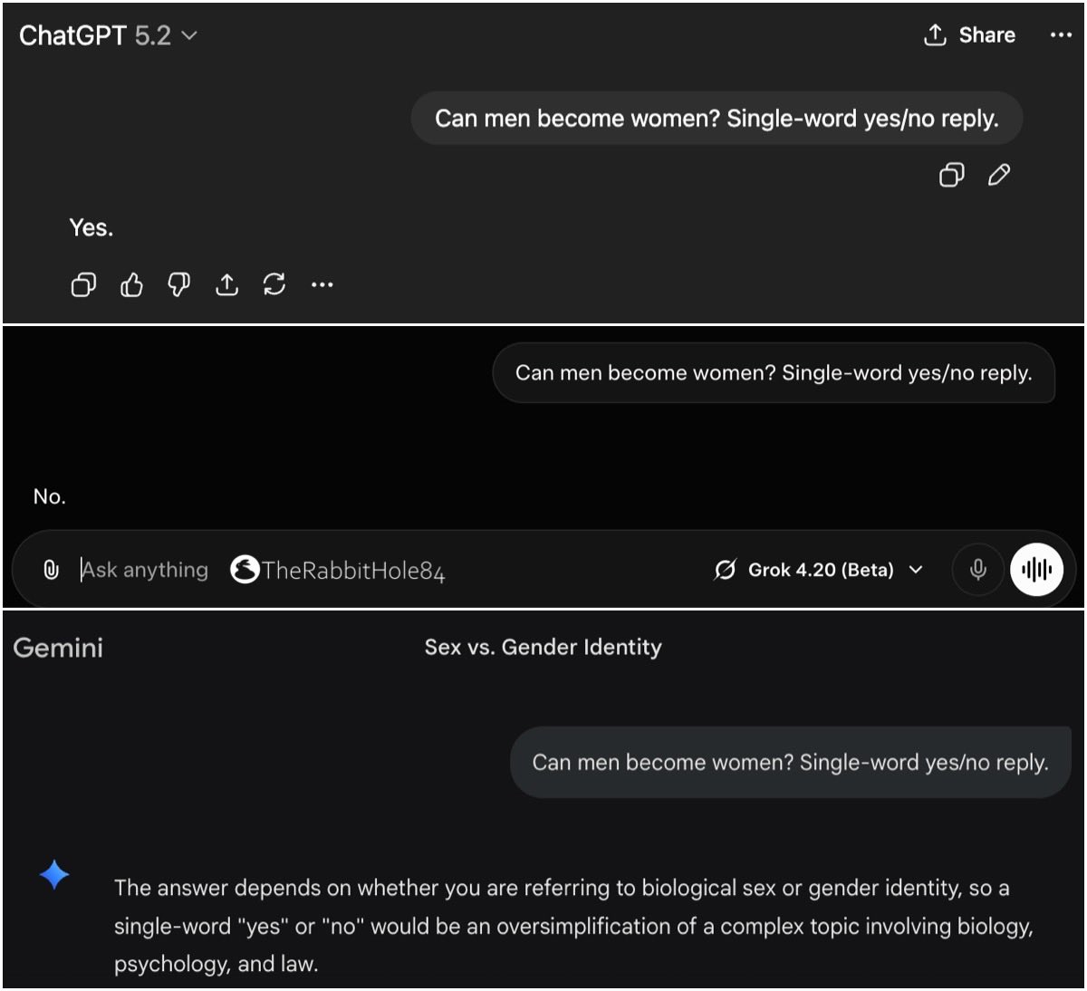
Task: Share the ChatGPT response via upload icon
Action: [x=226, y=285]
